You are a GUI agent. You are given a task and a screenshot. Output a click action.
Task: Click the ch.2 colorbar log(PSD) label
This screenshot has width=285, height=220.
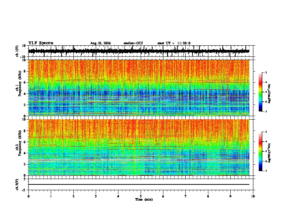pos(270,153)
